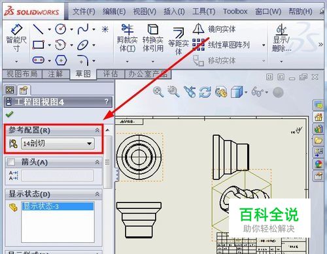The image size is (327, 254).
Task: Click the Previous View icon
Action: click(190, 91)
